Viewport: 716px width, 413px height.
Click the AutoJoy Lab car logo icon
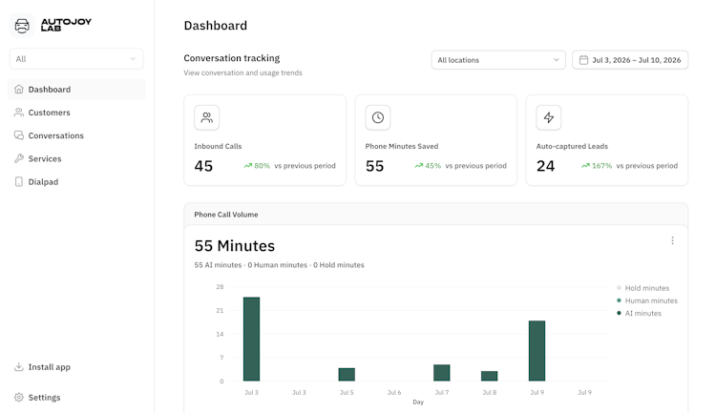[22, 25]
